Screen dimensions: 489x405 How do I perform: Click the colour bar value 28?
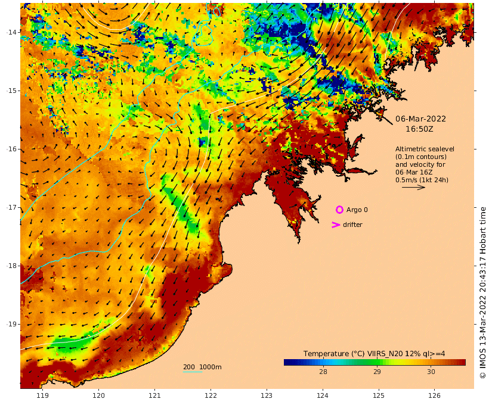tap(323, 372)
